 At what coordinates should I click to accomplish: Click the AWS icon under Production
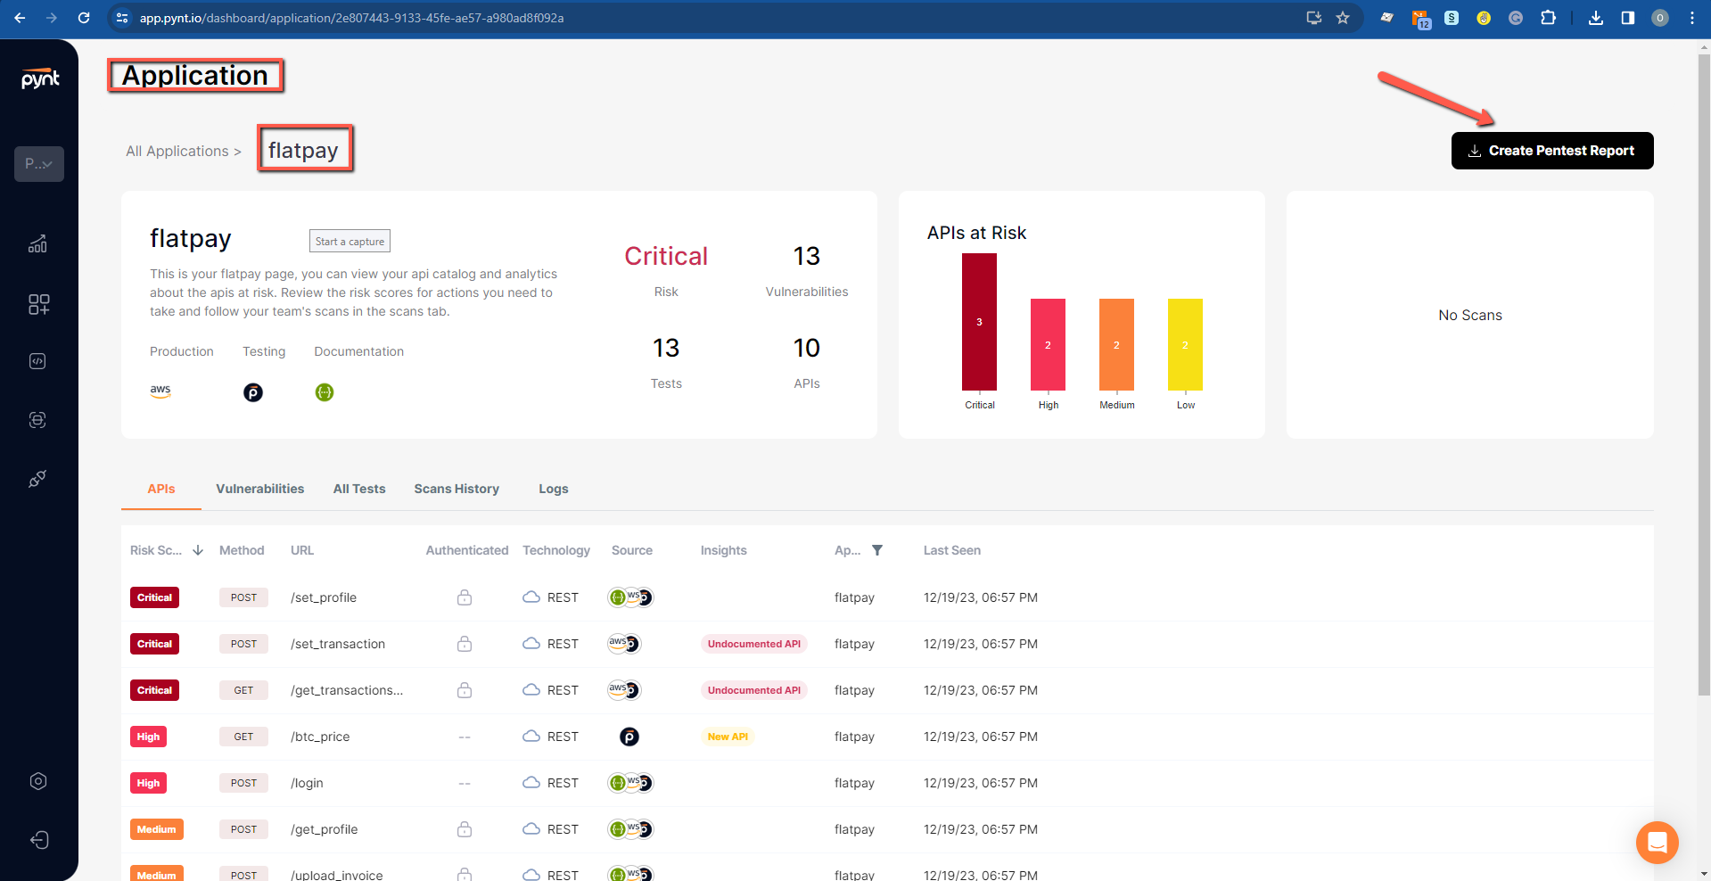(160, 391)
